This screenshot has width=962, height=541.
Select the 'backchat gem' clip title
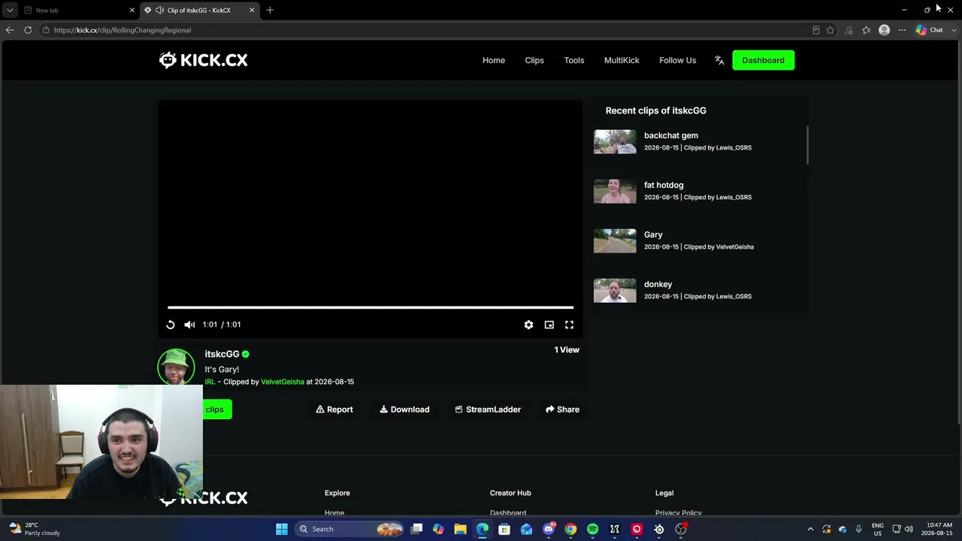[x=671, y=135]
